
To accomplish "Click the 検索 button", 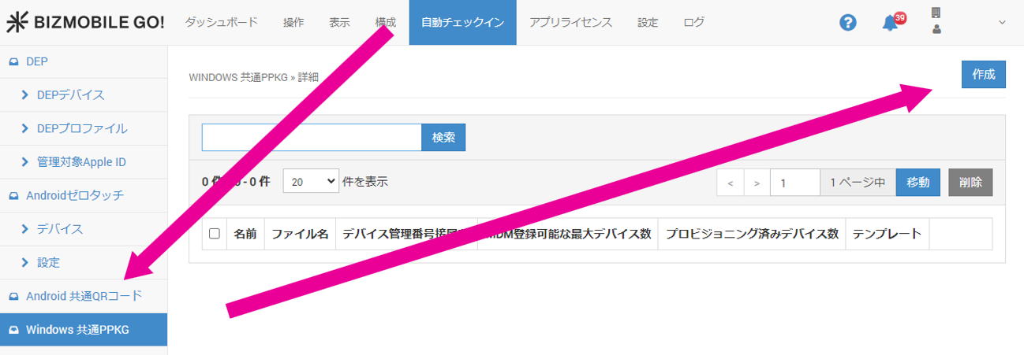I will [x=443, y=137].
